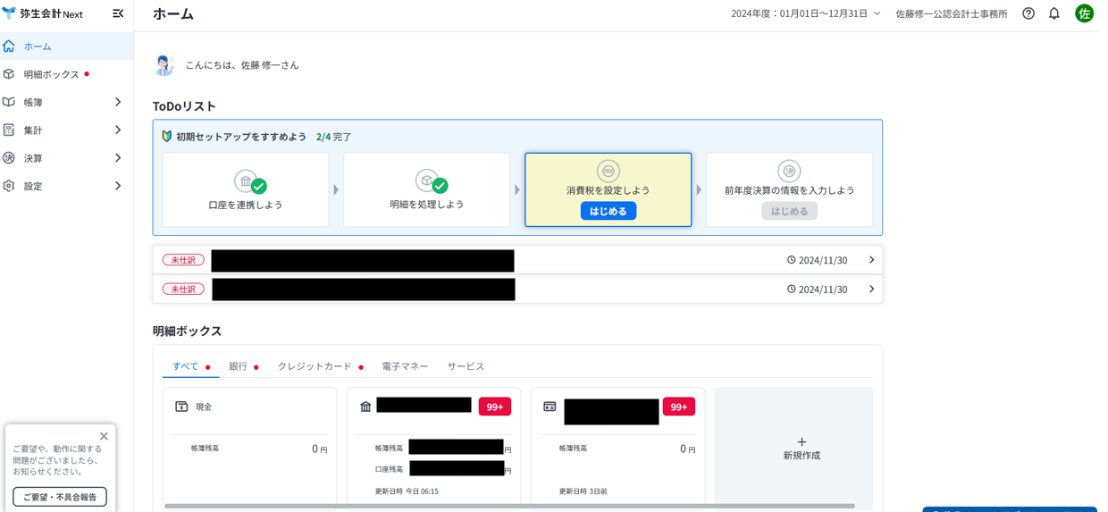Expand the 帳簿 sidebar menu
Screen dimensions: 1108x512
pos(63,102)
